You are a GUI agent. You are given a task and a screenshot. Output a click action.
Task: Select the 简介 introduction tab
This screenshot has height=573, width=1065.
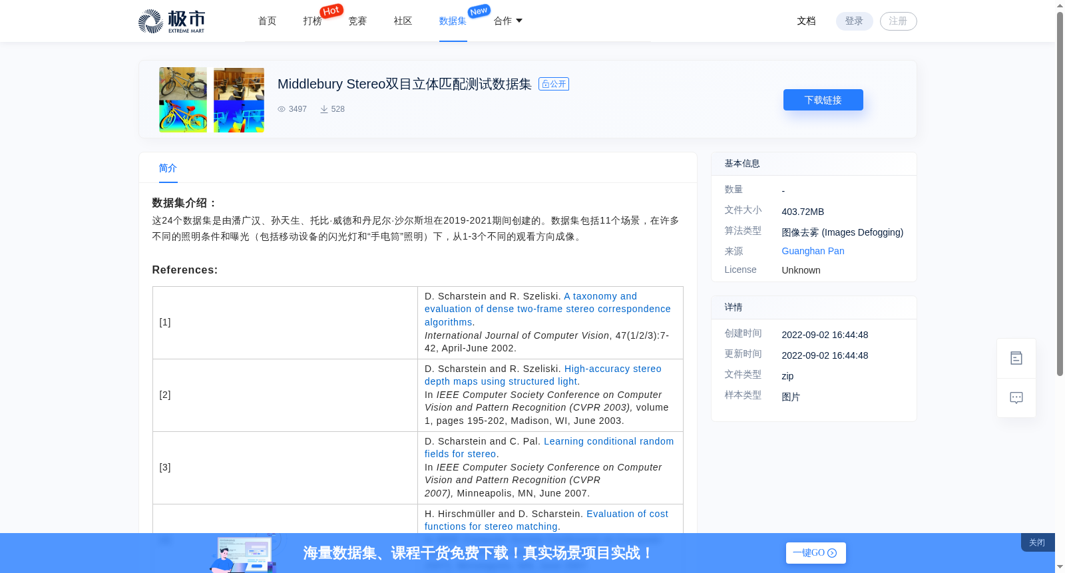click(x=168, y=168)
